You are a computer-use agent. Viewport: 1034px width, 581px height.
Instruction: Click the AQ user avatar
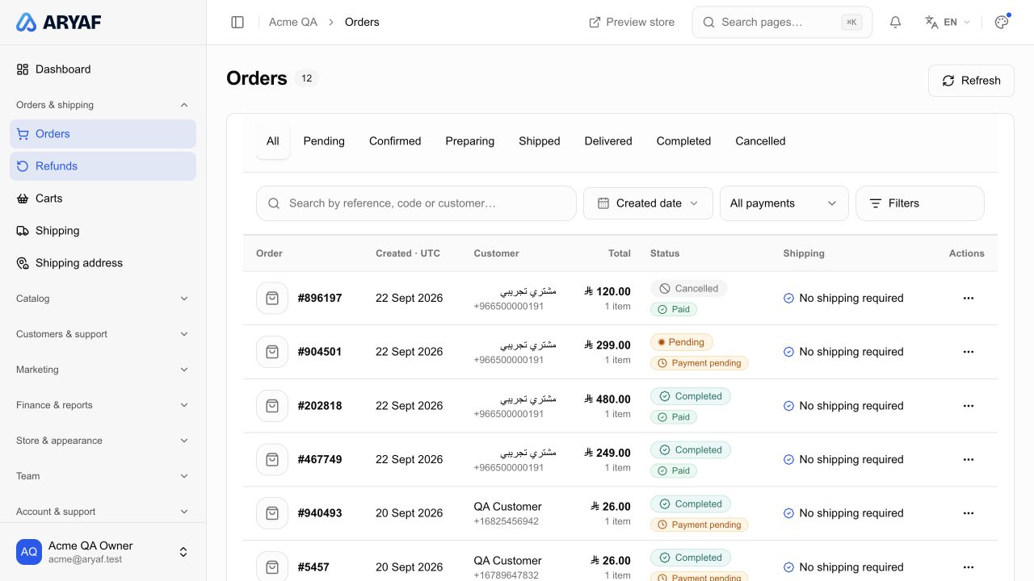29,552
